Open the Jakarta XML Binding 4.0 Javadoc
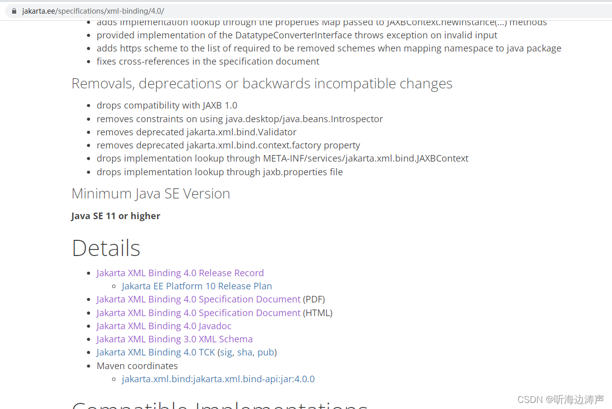 [163, 326]
